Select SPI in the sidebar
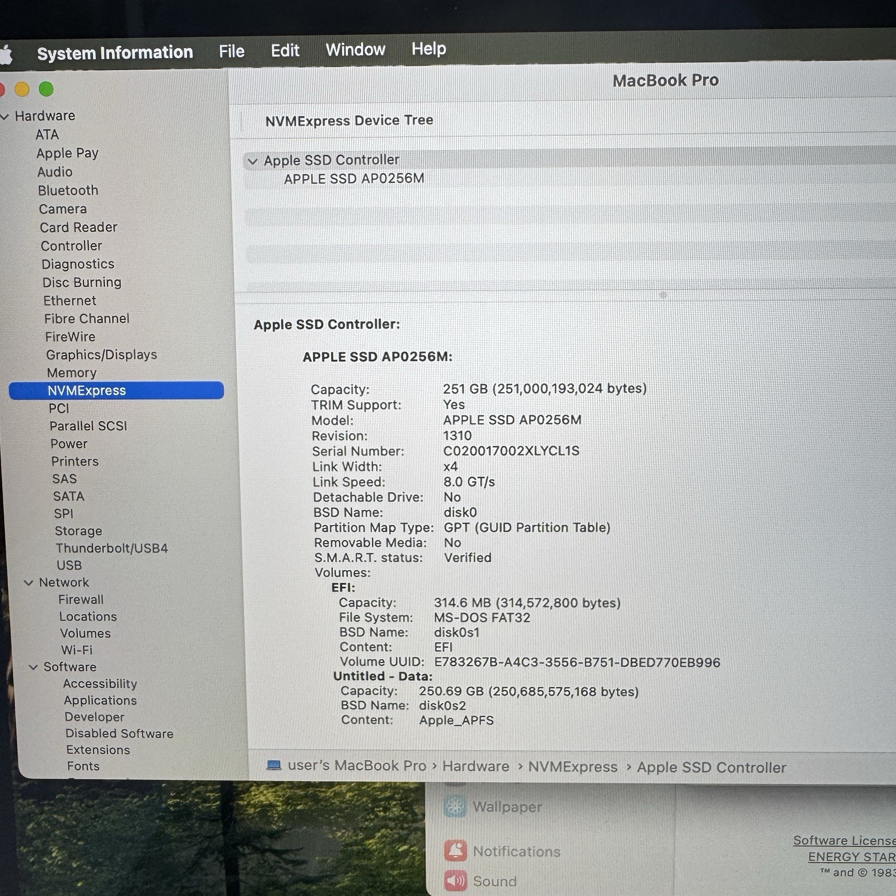 coord(64,514)
